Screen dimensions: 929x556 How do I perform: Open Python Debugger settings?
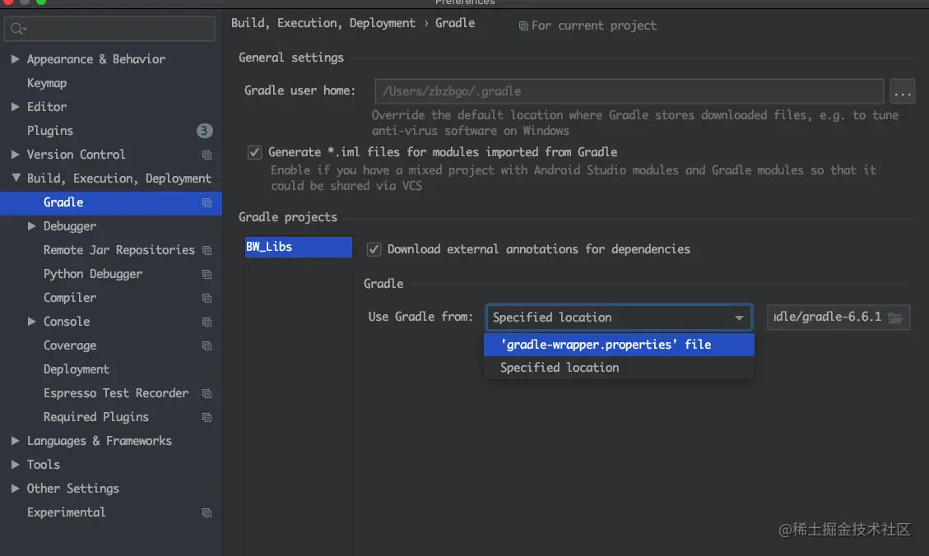93,274
